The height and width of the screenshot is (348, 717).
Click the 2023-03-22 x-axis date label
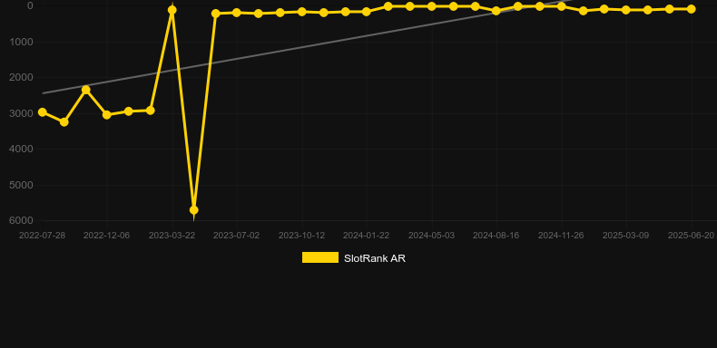(172, 236)
